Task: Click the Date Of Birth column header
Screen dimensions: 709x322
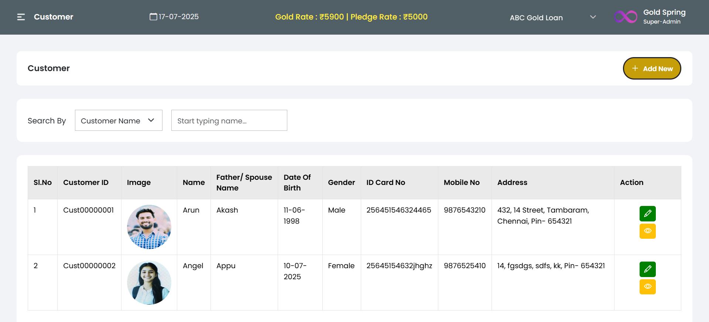Action: (x=300, y=183)
